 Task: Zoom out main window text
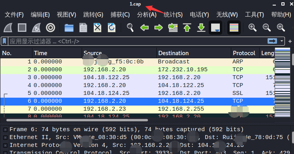tap(267, 28)
